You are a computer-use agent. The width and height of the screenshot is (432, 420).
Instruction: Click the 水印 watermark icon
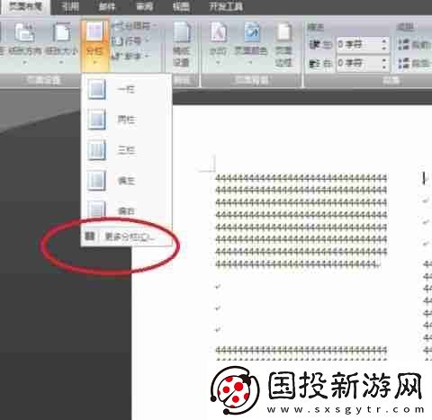tap(219, 31)
